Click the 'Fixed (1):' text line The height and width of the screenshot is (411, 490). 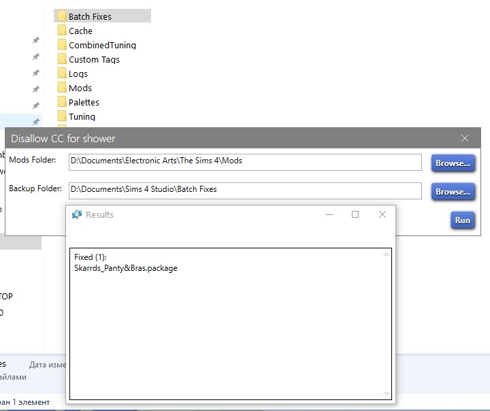click(91, 257)
